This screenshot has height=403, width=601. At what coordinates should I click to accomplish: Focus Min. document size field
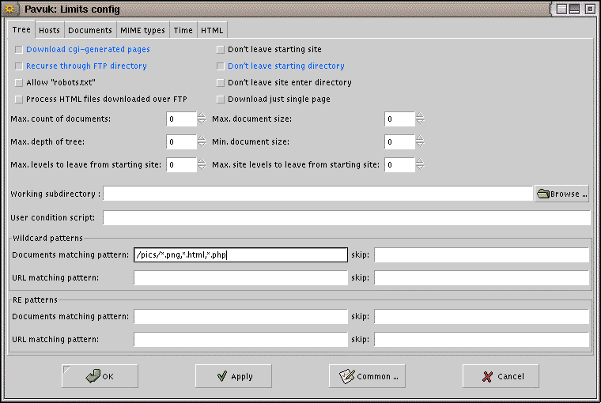click(x=400, y=141)
